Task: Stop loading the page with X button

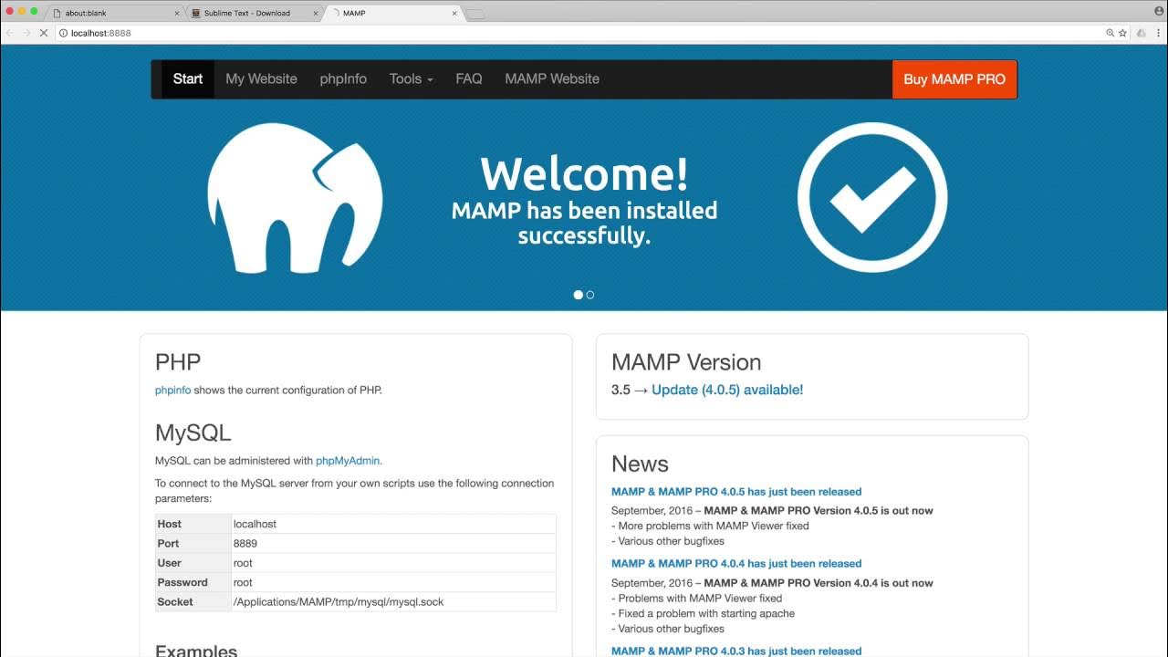Action: 43,33
